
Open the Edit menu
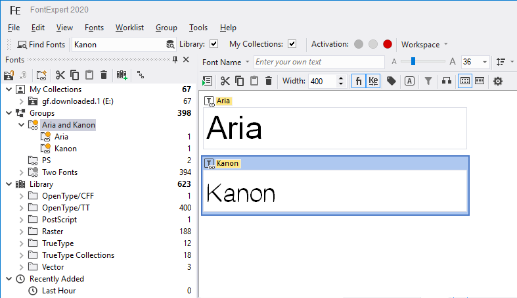click(38, 28)
